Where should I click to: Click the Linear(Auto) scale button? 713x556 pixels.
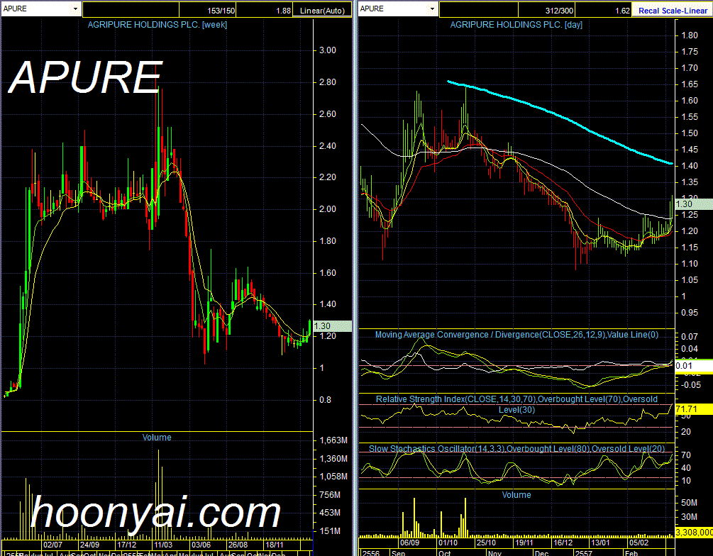[x=322, y=11]
